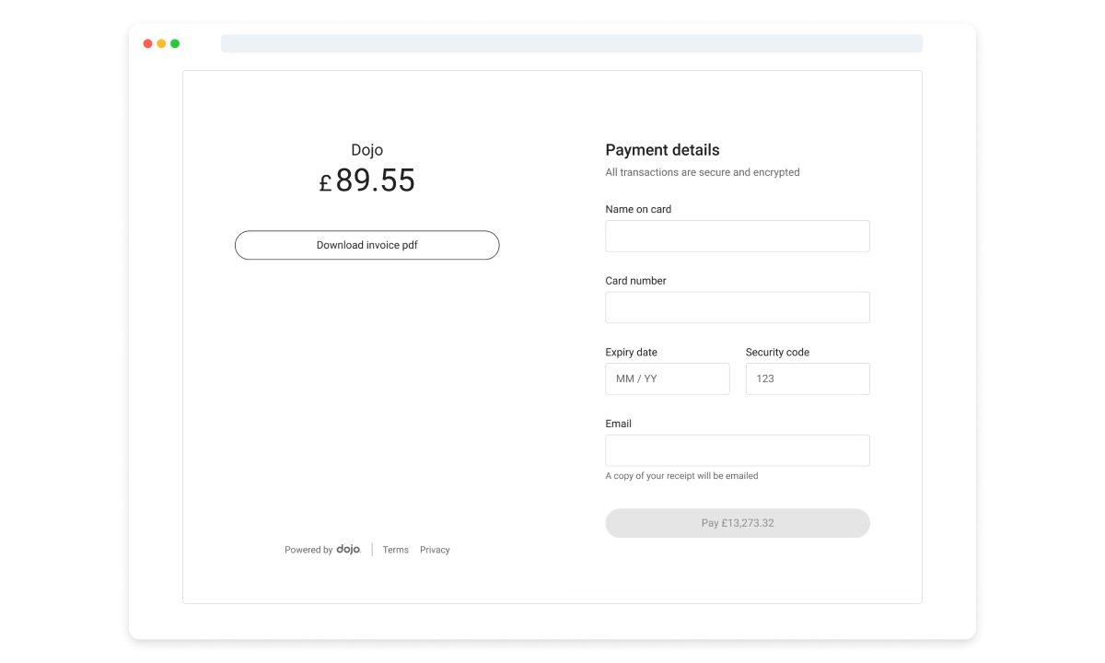The width and height of the screenshot is (1105, 663).
Task: Click the red close window dot
Action: [x=147, y=43]
